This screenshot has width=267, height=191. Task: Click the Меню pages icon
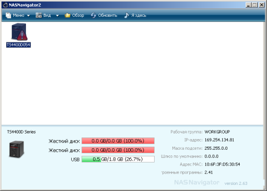pos(8,15)
